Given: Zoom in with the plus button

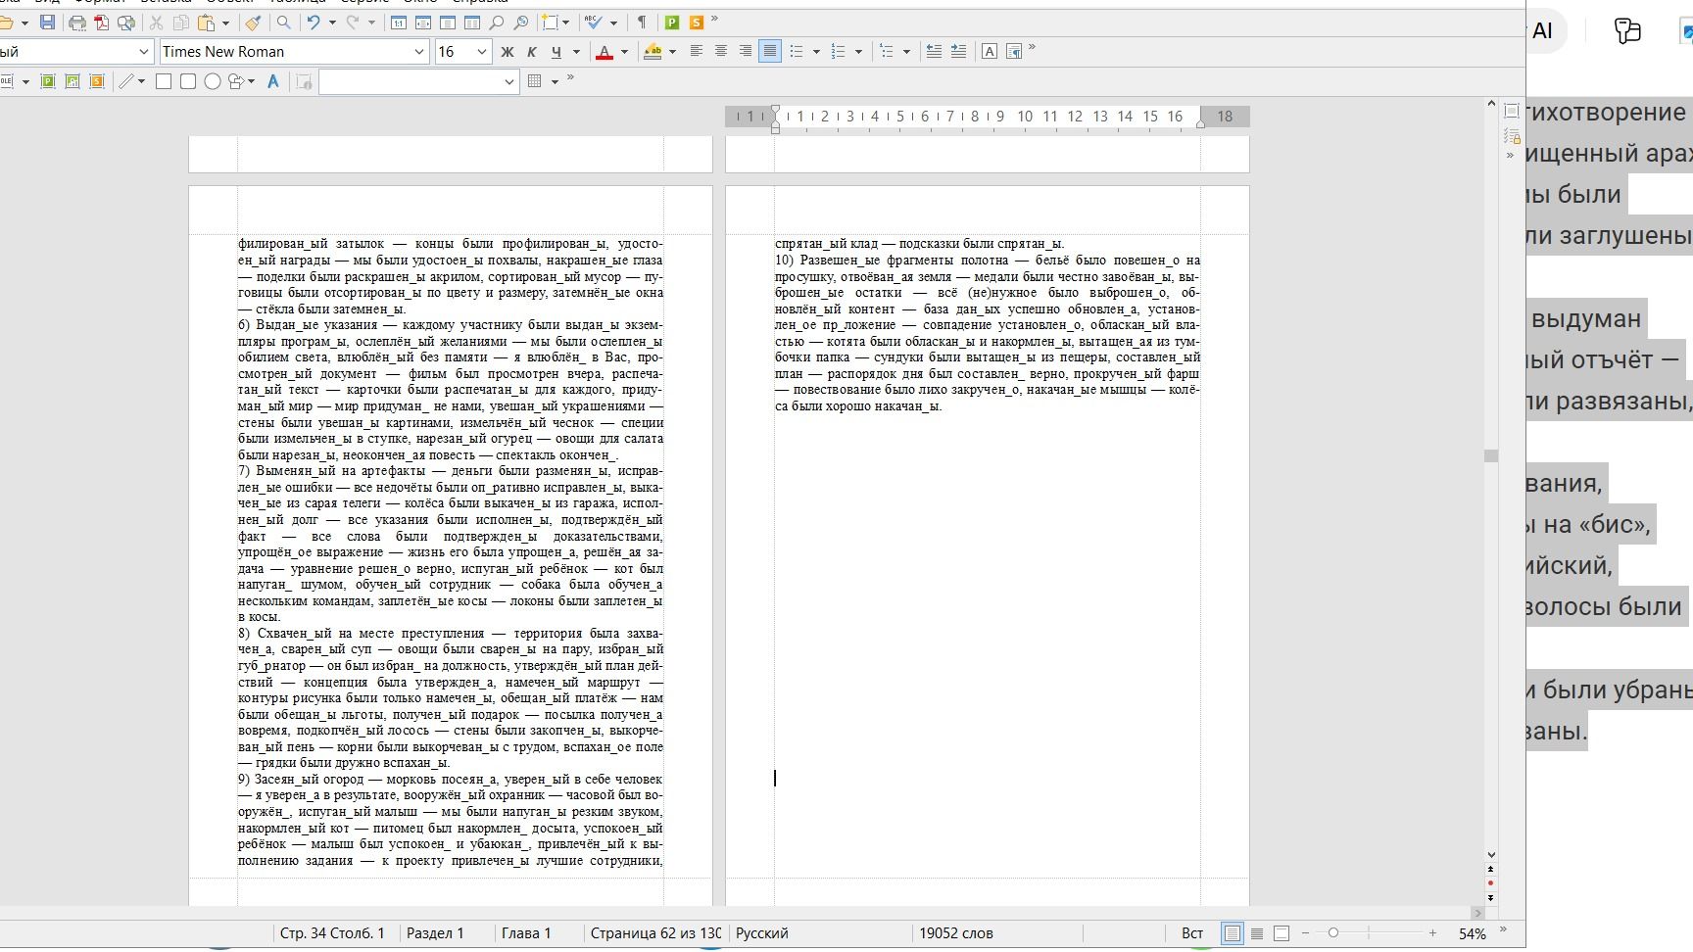Looking at the screenshot, I should point(1432,933).
